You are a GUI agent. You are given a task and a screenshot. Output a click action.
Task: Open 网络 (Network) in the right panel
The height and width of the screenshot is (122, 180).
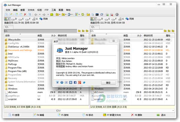point(130,19)
